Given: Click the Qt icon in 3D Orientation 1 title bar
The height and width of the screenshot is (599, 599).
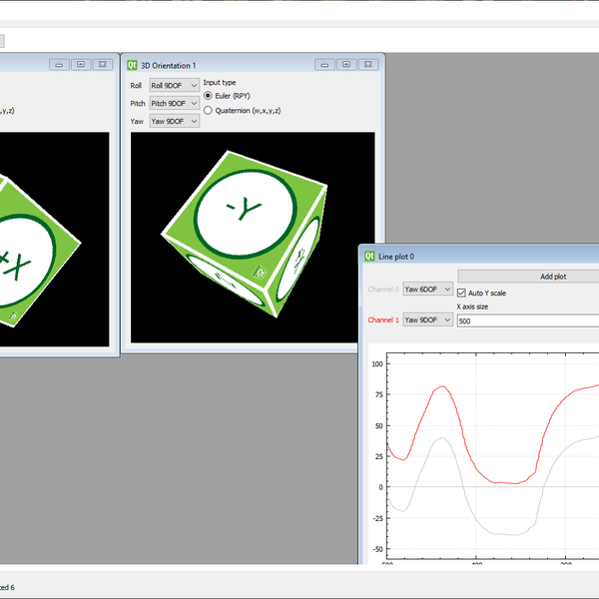Looking at the screenshot, I should pyautogui.click(x=132, y=65).
